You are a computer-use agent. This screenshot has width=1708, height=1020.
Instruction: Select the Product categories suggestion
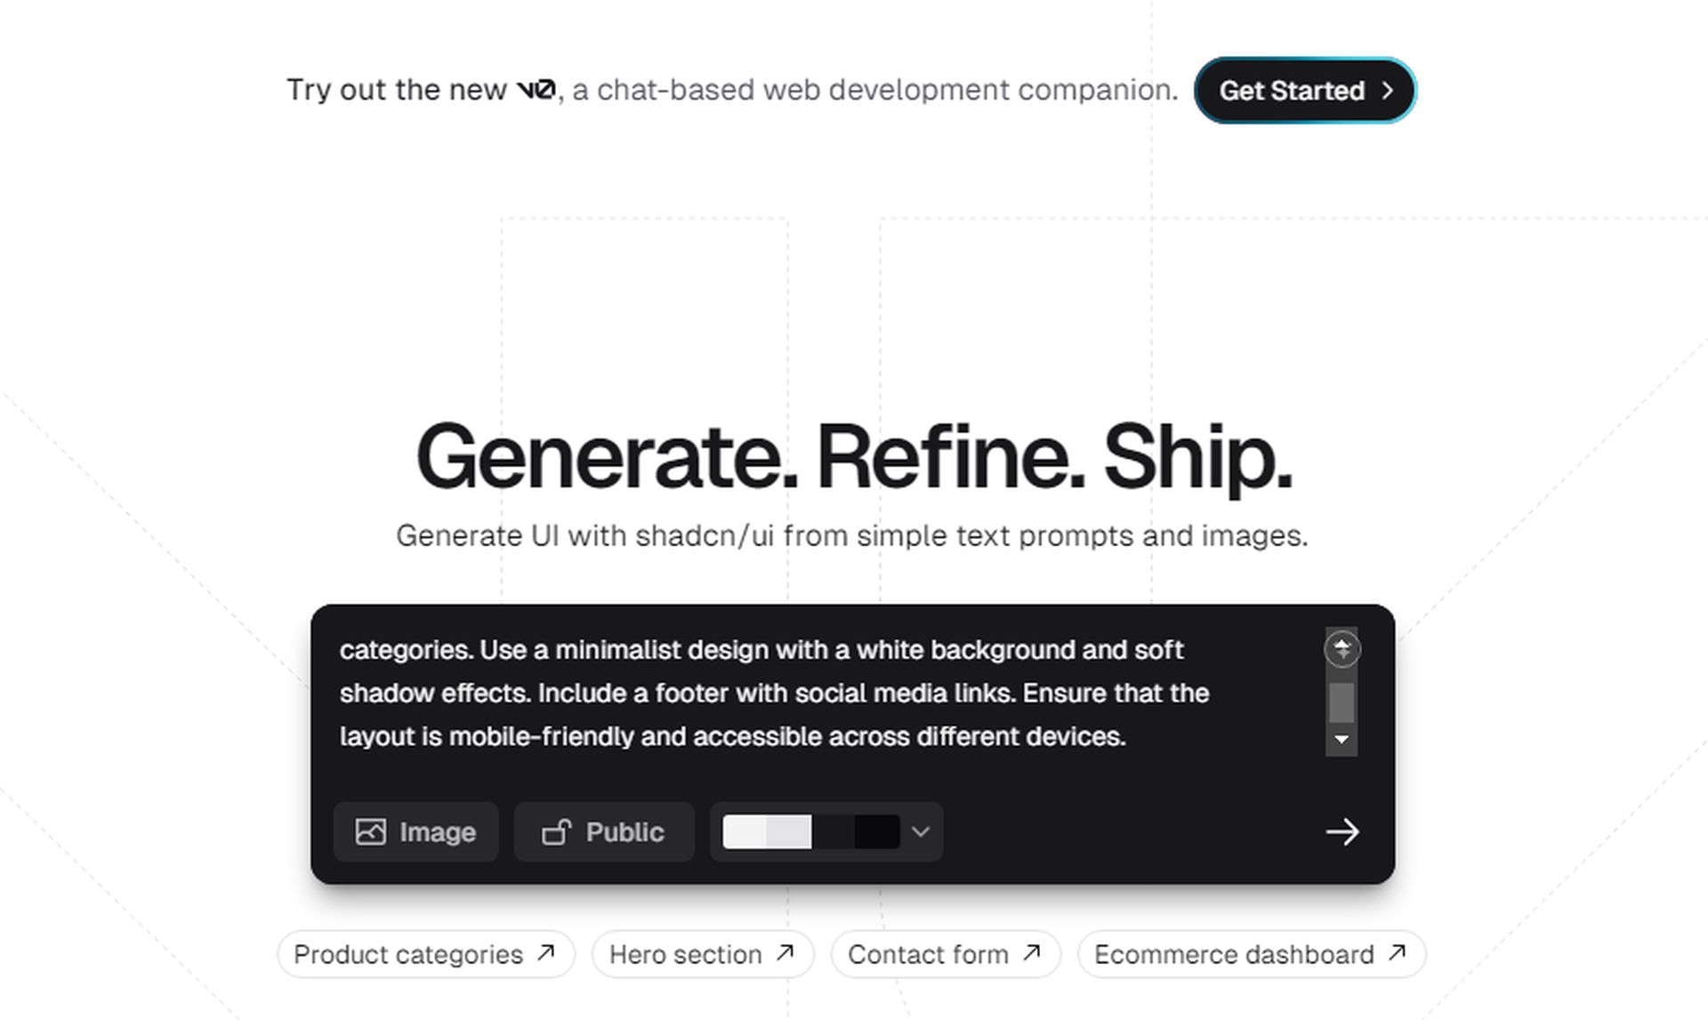tap(423, 953)
